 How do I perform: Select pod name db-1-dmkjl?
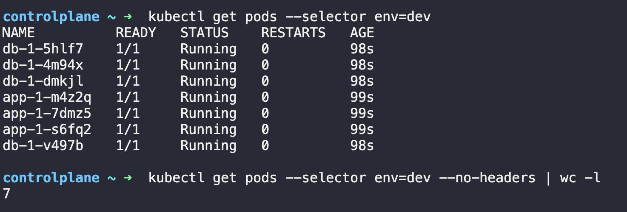[x=43, y=81]
